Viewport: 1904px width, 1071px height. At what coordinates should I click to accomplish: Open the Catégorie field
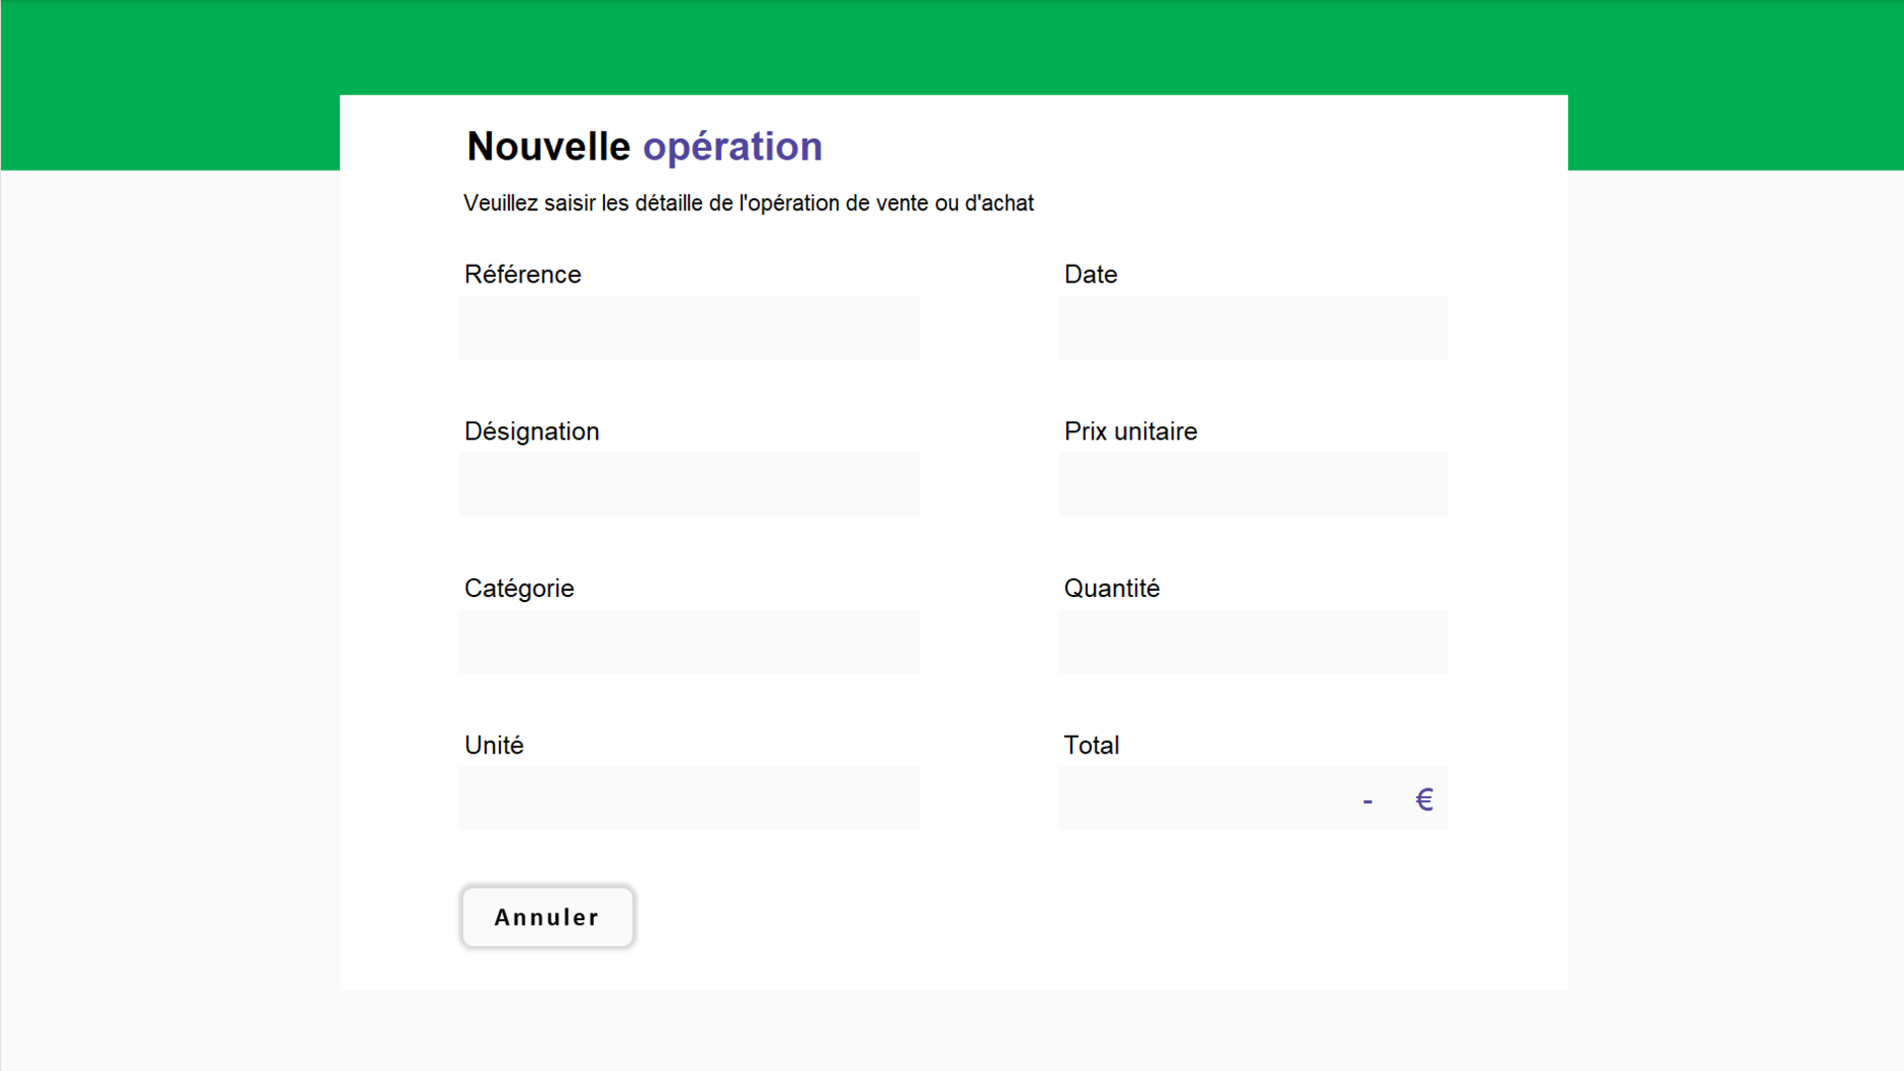click(x=689, y=641)
